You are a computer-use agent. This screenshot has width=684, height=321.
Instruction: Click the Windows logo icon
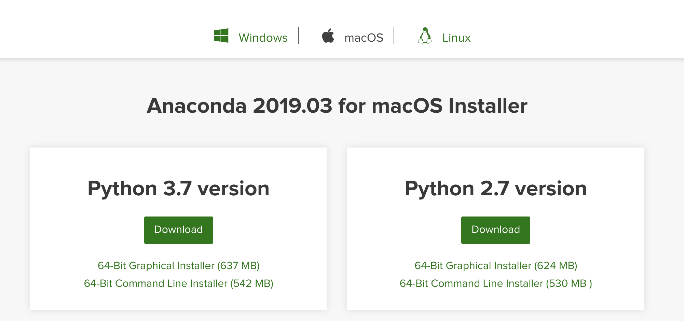click(x=221, y=36)
